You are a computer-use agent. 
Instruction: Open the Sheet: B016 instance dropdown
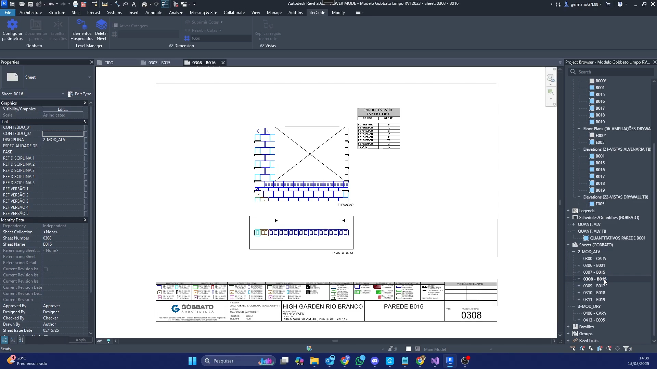[63, 94]
